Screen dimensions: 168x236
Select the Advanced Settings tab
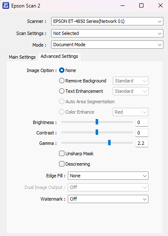(x=59, y=56)
